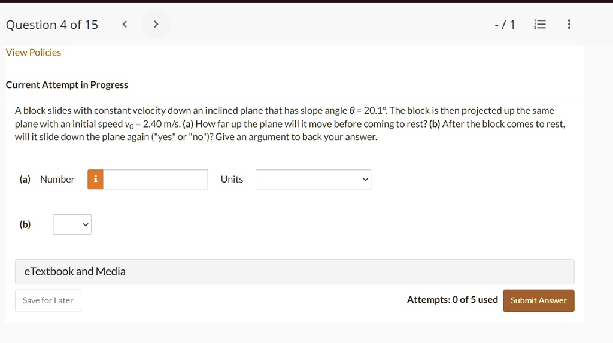The width and height of the screenshot is (613, 343).
Task: Click the question problem text paragraph
Action: click(290, 123)
